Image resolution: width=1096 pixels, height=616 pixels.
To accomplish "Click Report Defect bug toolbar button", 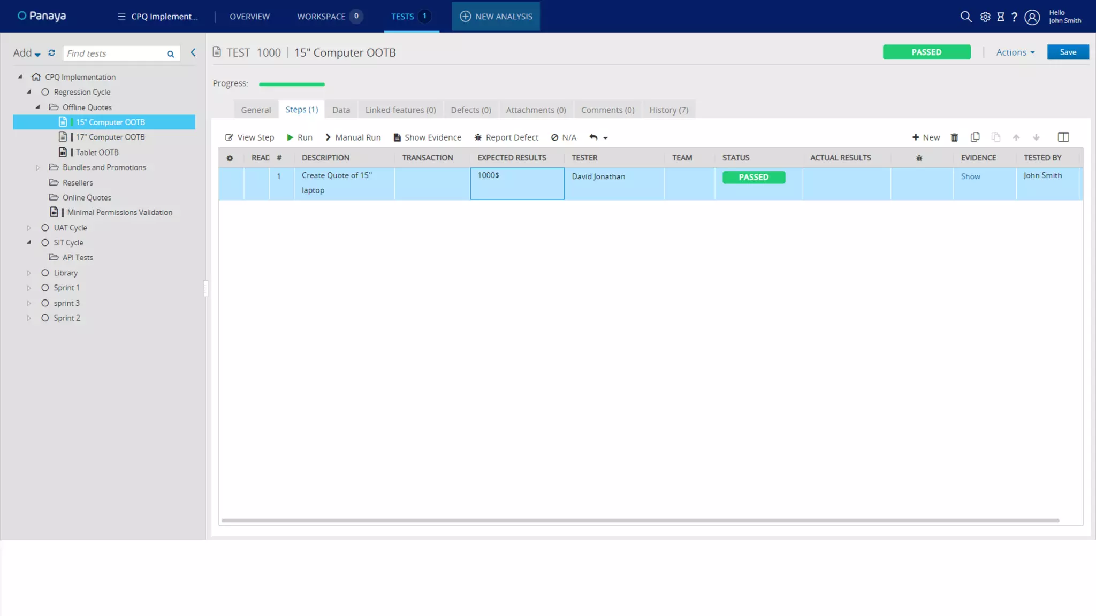I will [x=506, y=137].
